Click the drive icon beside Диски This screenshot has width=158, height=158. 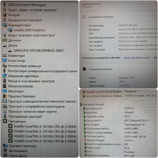tap(5, 46)
